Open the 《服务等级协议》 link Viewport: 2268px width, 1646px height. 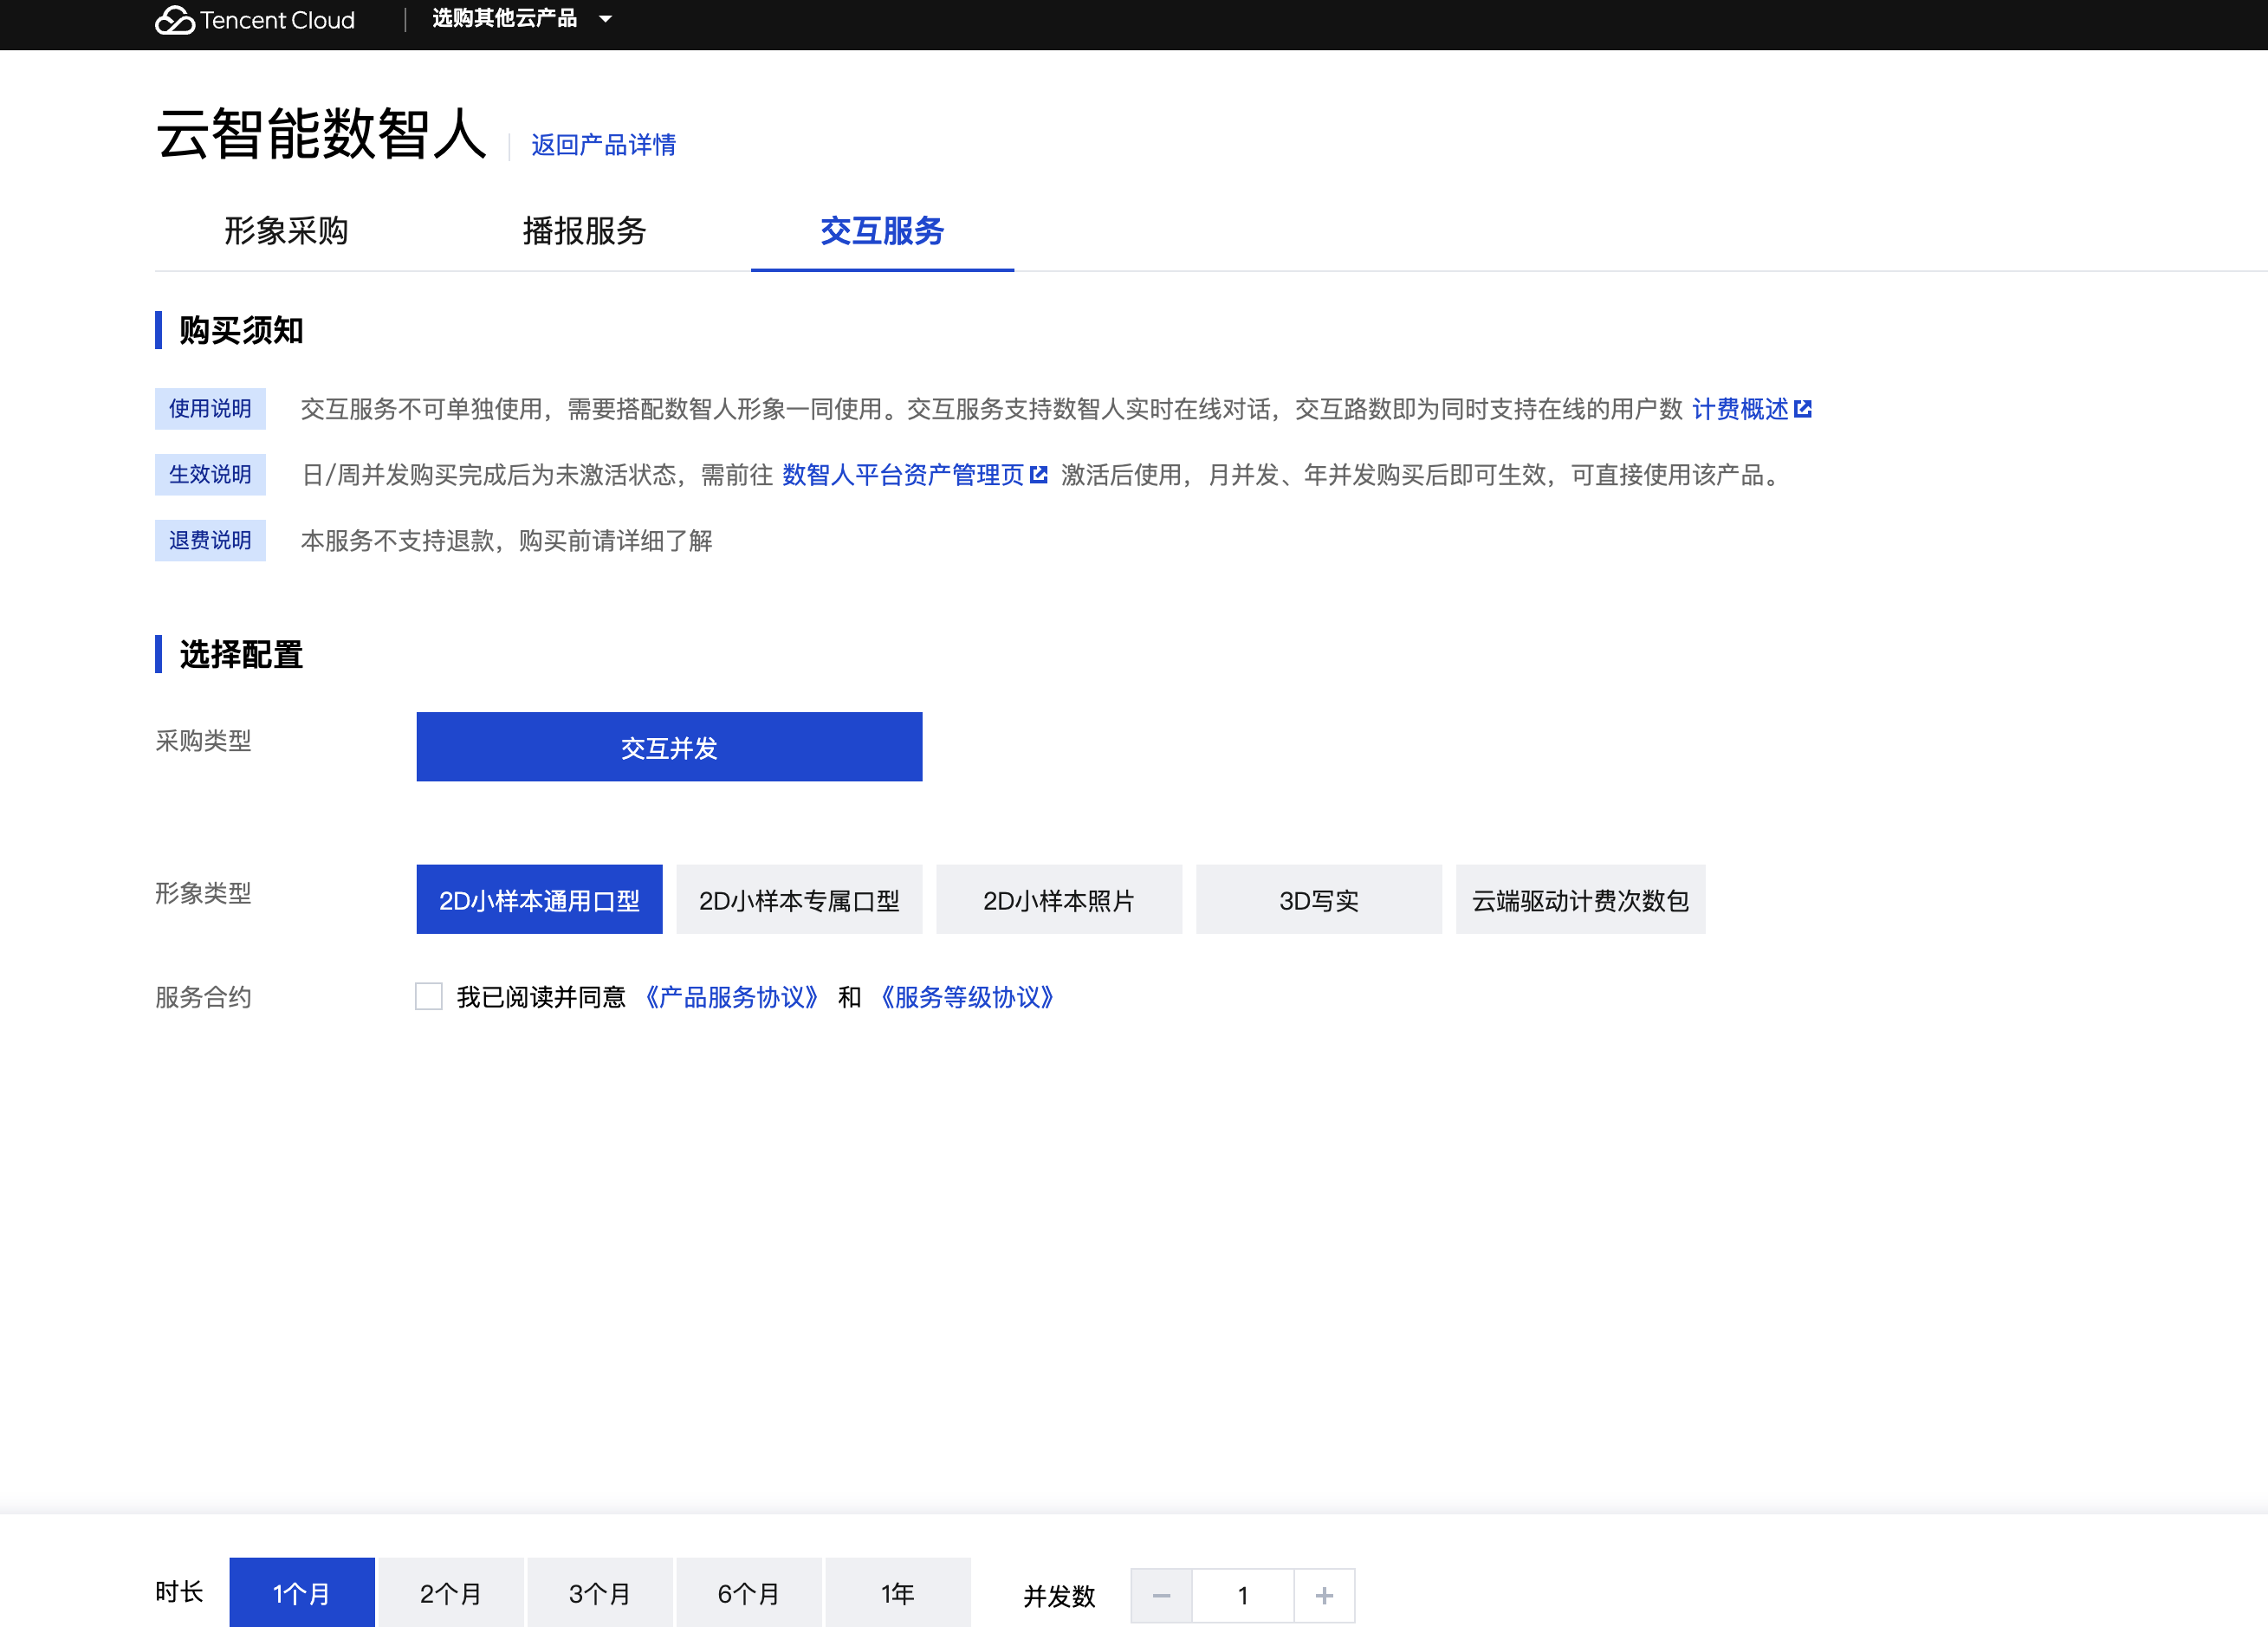pos(967,997)
